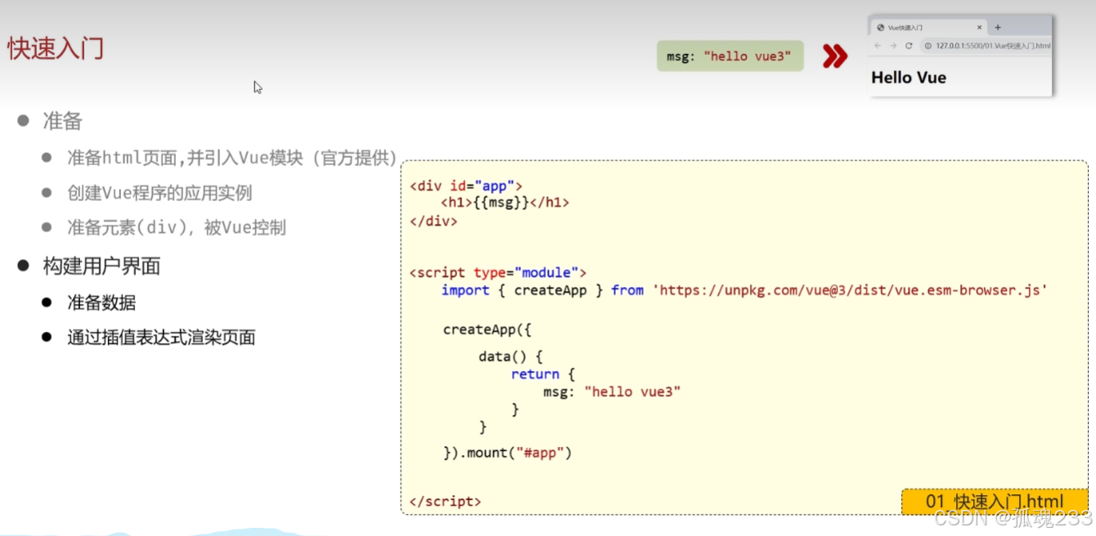
Task: Select the Vue快速入门 browser tab
Action: pyautogui.click(x=928, y=27)
